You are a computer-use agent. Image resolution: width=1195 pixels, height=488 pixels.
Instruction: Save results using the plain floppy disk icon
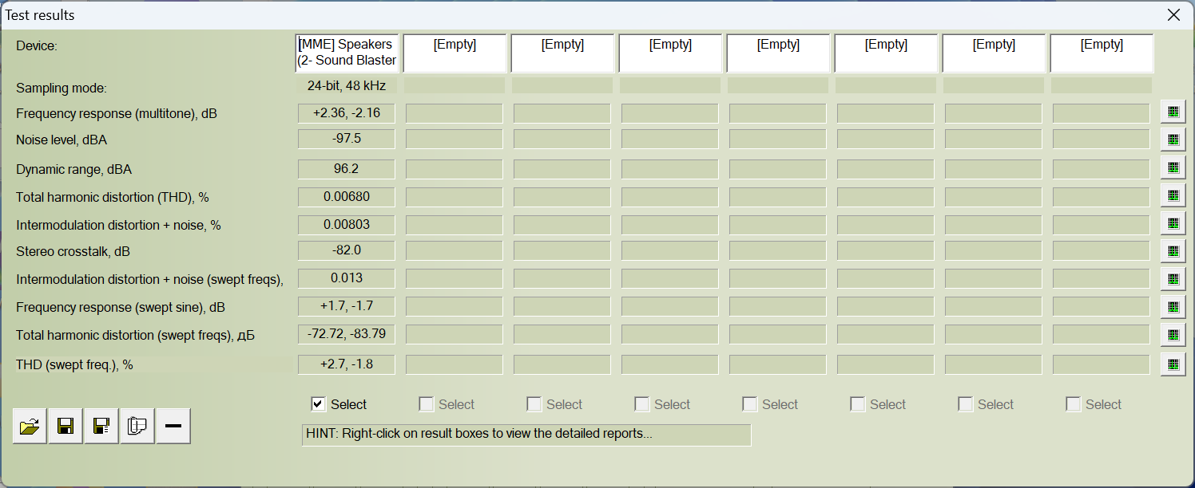(66, 427)
